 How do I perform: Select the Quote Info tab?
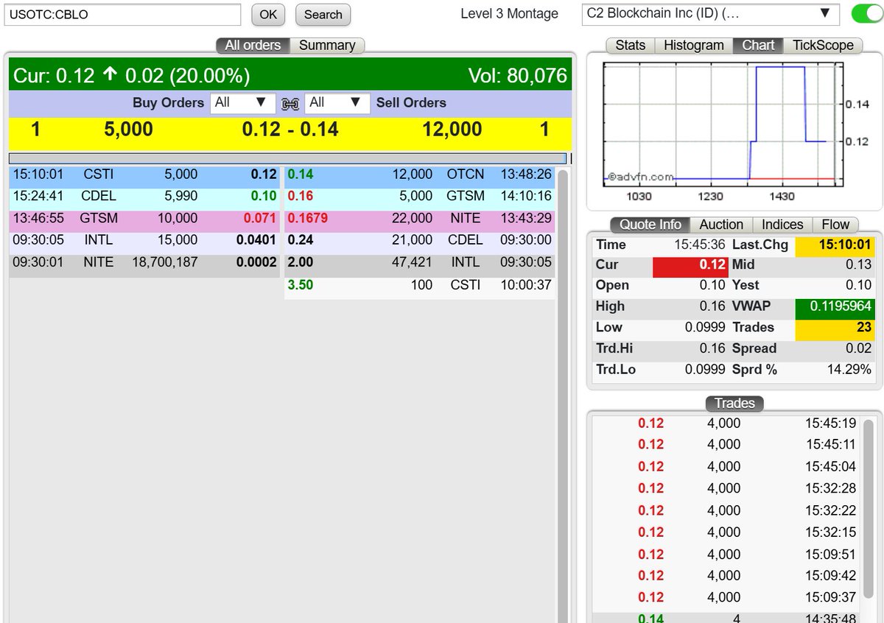(x=649, y=225)
